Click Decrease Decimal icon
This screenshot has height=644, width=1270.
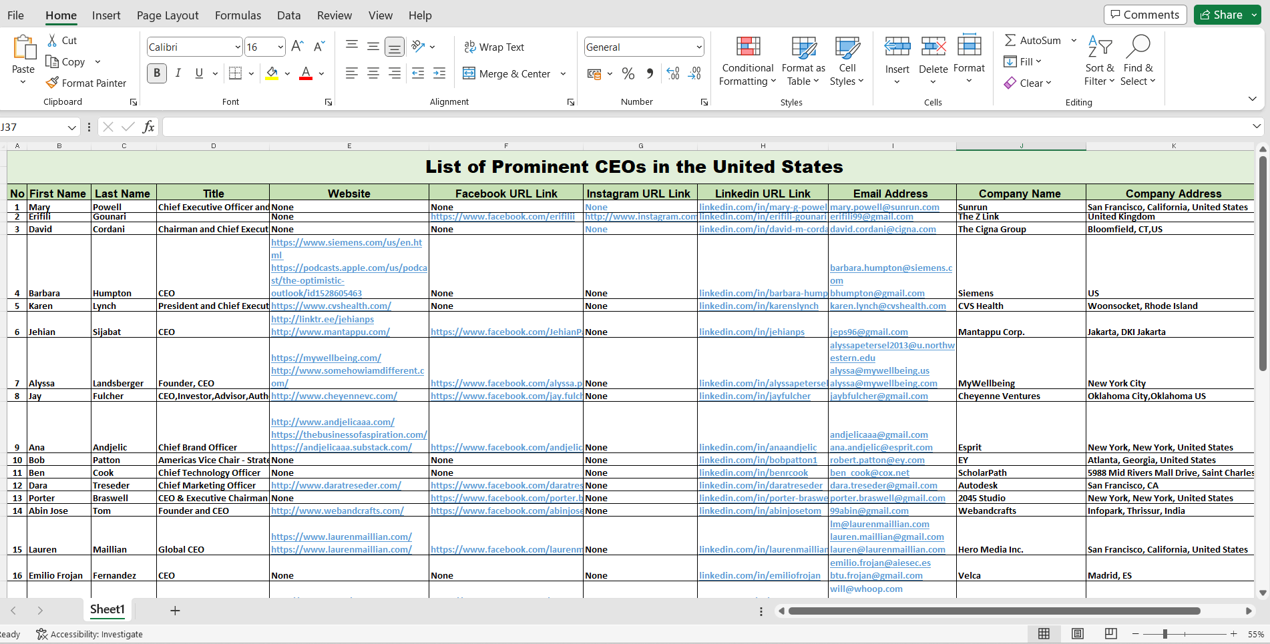pyautogui.click(x=694, y=73)
